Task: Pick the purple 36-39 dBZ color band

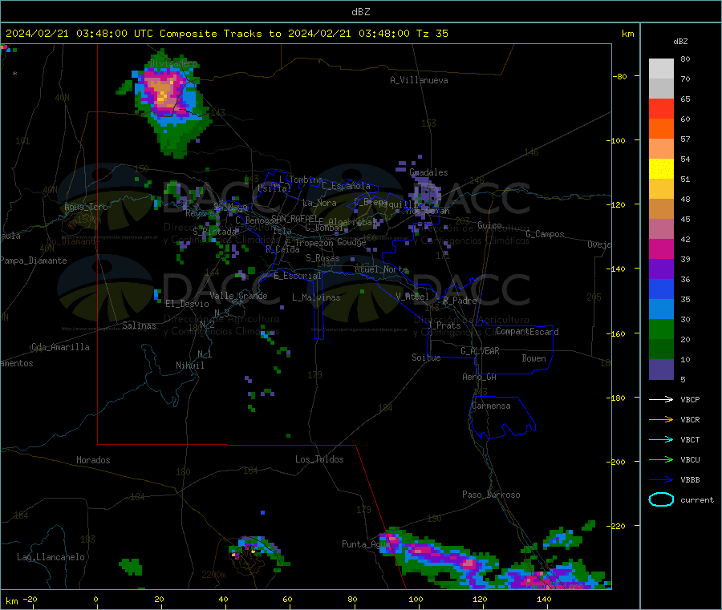Action: pyautogui.click(x=661, y=269)
